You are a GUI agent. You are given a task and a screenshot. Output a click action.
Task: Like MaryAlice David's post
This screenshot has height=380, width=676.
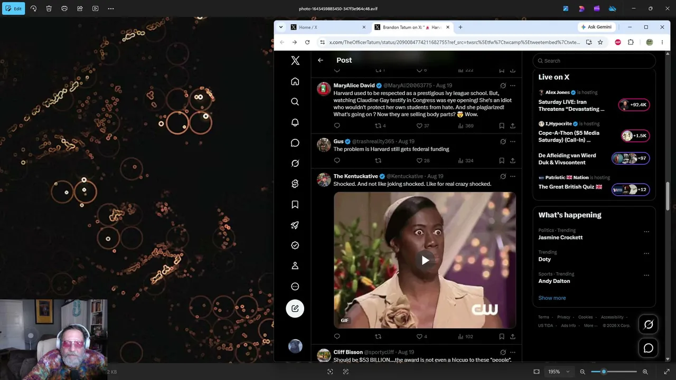[x=422, y=126]
